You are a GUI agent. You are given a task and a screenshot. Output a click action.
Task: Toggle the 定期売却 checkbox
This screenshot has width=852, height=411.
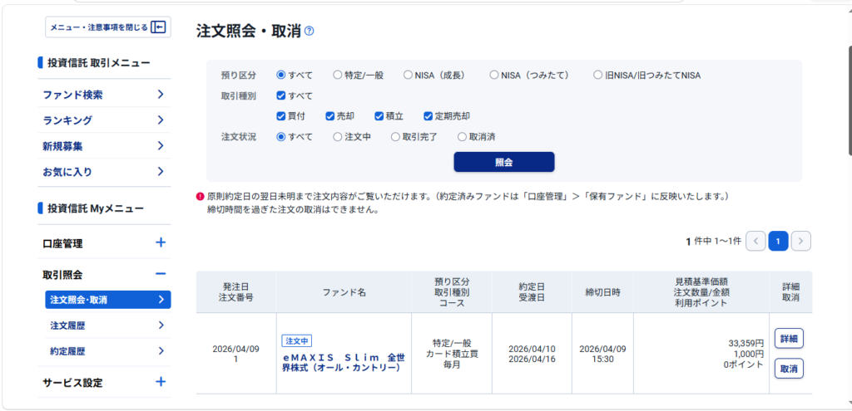coord(428,116)
